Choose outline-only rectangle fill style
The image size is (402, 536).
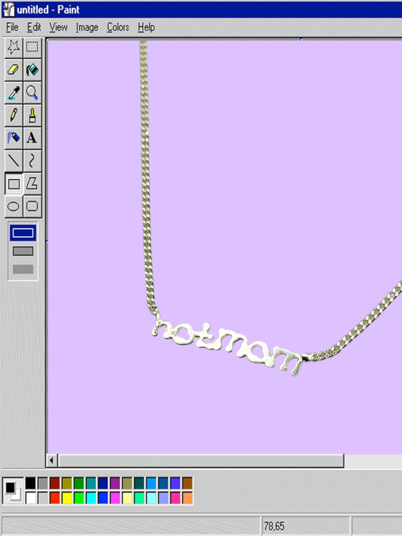point(23,233)
